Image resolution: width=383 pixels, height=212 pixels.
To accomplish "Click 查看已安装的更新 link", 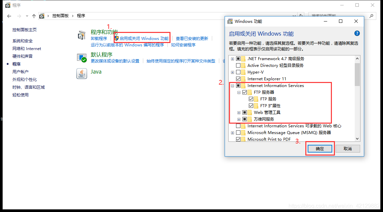I will coord(192,39).
